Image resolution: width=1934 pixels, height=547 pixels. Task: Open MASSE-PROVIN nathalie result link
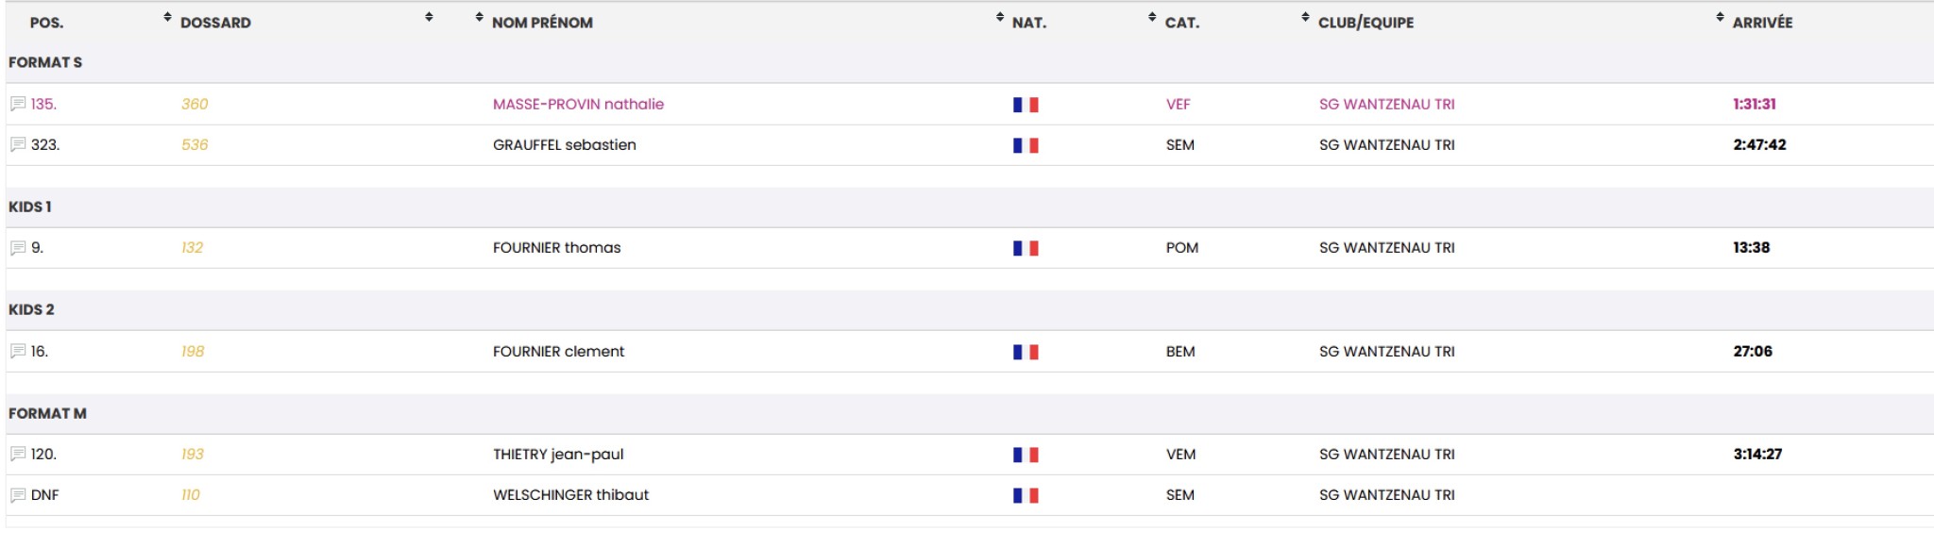[x=578, y=104]
